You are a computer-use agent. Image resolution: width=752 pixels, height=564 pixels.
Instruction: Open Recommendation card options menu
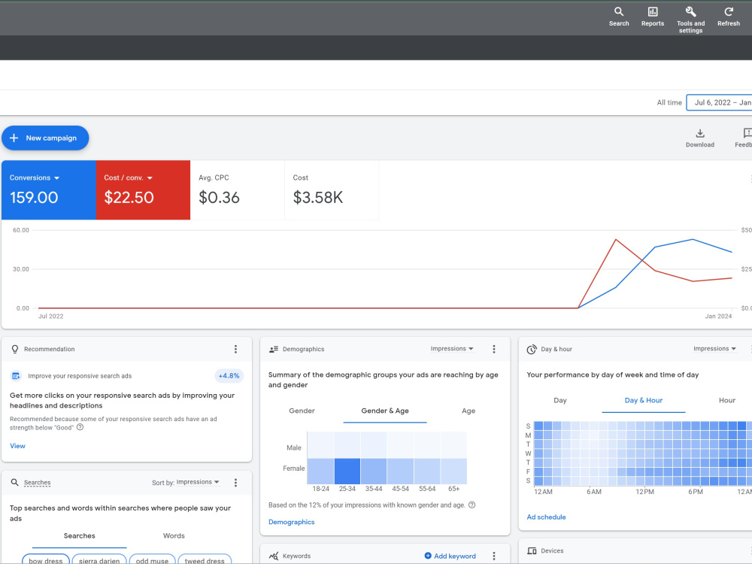235,349
